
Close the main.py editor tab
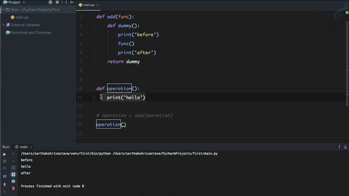98,5
